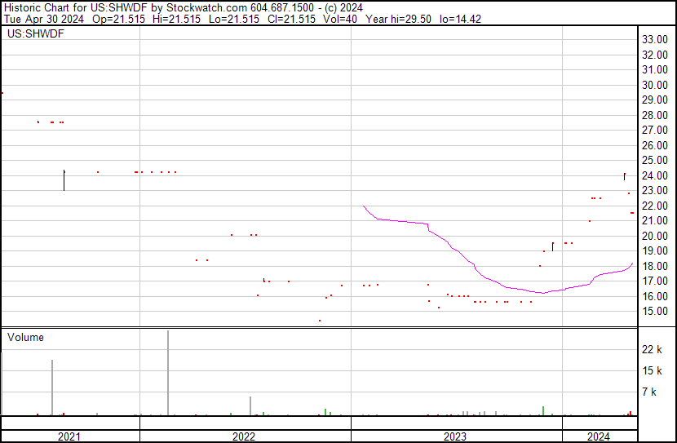The image size is (677, 443).
Task: Click the Volume panel label
Action: [x=25, y=337]
